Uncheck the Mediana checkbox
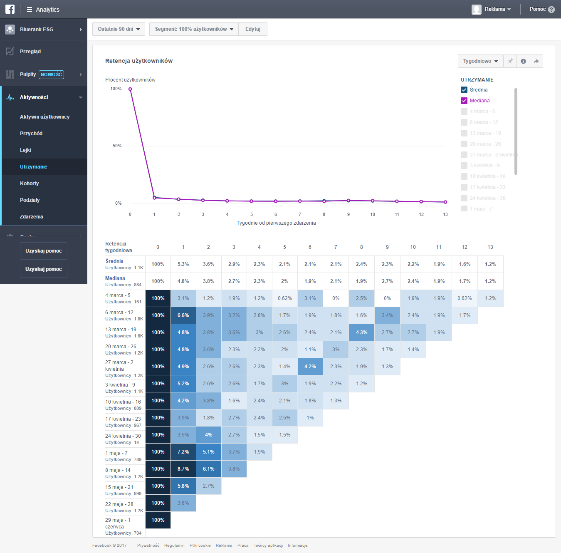The height and width of the screenshot is (553, 561). pos(464,101)
